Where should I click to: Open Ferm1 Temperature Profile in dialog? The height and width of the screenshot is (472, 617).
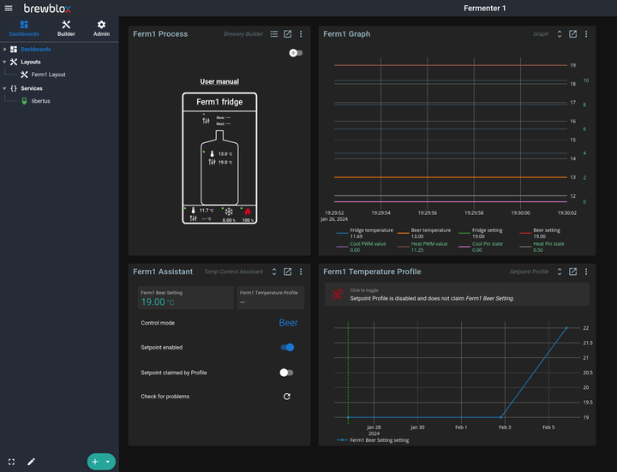[x=572, y=272]
